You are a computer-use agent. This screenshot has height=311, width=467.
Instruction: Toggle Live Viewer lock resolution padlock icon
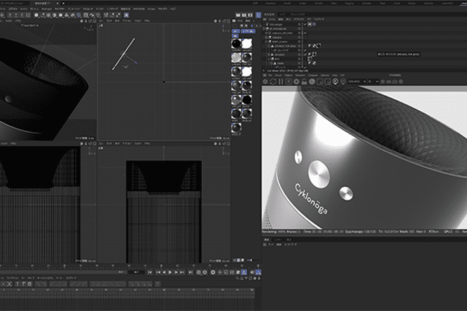coord(304,82)
